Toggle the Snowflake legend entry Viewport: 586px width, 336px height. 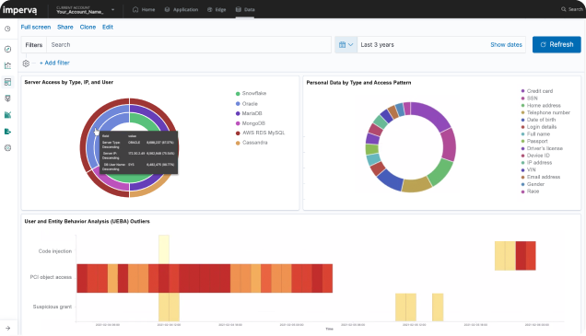click(251, 93)
